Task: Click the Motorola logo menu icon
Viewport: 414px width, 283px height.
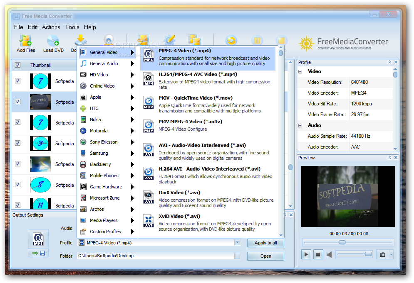Action: [x=83, y=131]
